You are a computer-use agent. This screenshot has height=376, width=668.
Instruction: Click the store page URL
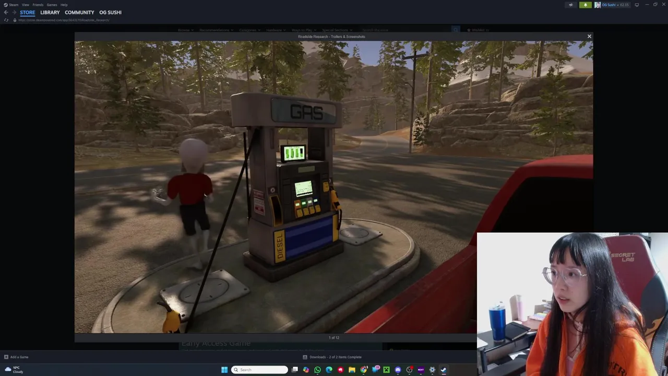pos(64,20)
